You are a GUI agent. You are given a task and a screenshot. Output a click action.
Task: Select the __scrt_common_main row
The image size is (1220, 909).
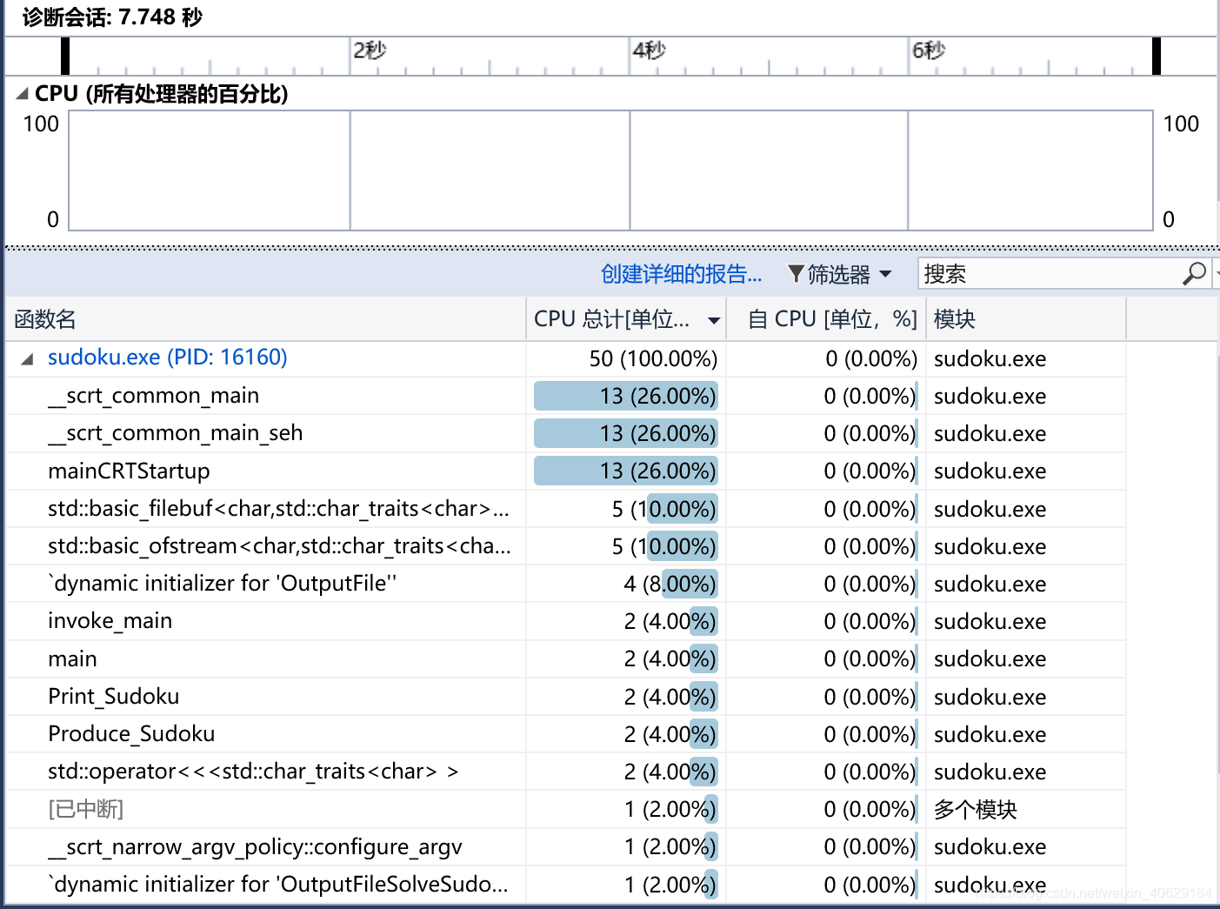pos(565,396)
